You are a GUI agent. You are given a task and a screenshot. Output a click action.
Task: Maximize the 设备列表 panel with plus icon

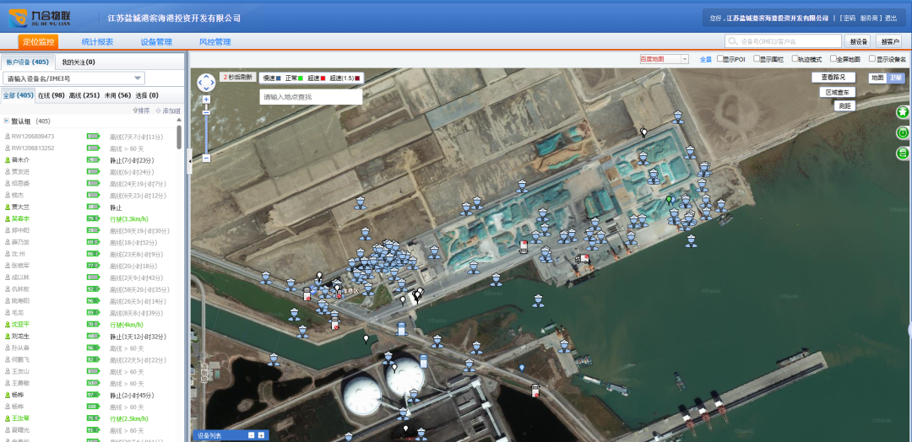(262, 435)
